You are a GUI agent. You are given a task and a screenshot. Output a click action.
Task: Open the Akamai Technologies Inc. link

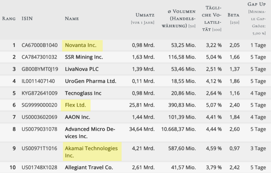pos(91,152)
